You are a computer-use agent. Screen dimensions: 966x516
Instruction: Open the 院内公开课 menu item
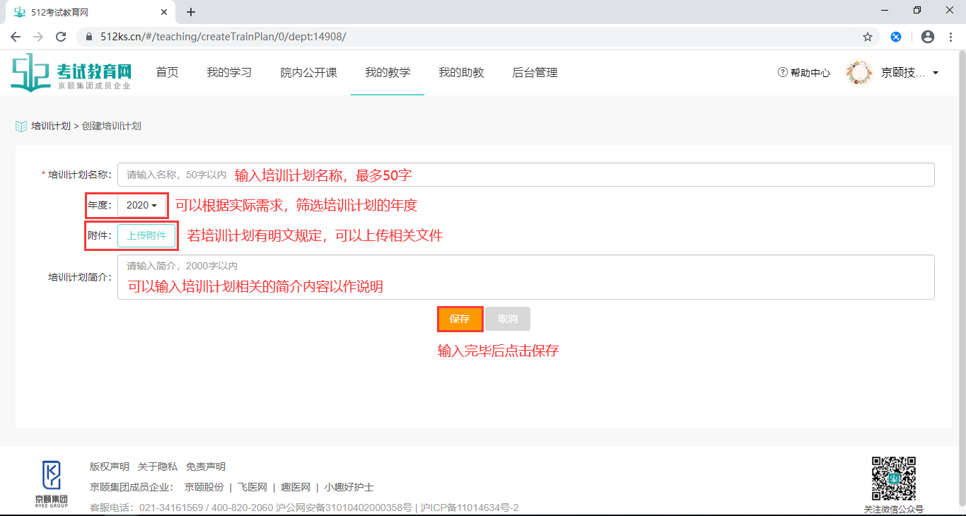point(308,72)
